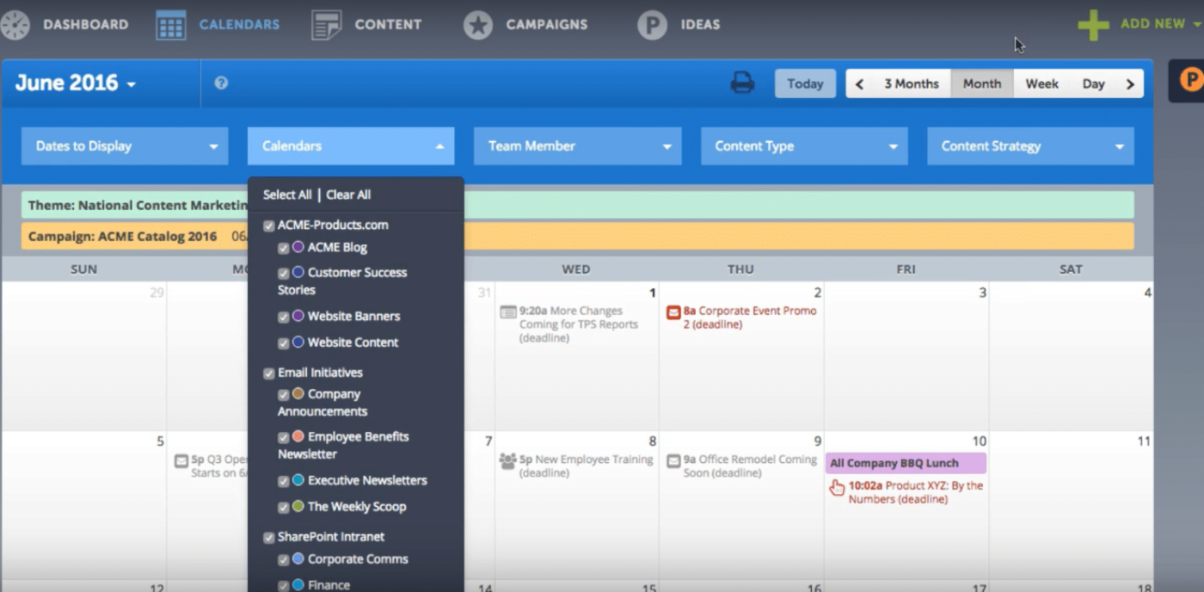Open the Team Member filter dropdown
This screenshot has width=1204, height=592.
click(x=576, y=145)
